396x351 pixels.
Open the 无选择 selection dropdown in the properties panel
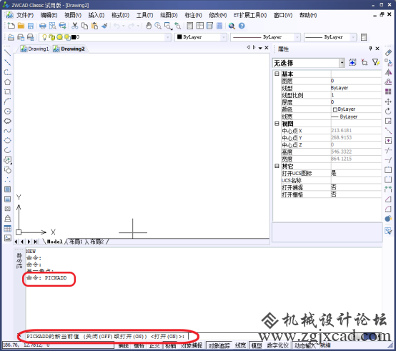(x=342, y=63)
